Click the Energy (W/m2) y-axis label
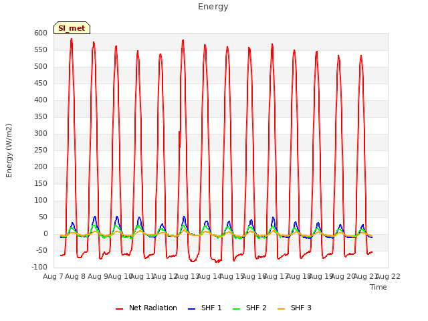The image size is (428, 321). [x=9, y=150]
